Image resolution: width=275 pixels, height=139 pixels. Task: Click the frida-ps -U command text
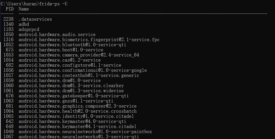click(x=53, y=4)
